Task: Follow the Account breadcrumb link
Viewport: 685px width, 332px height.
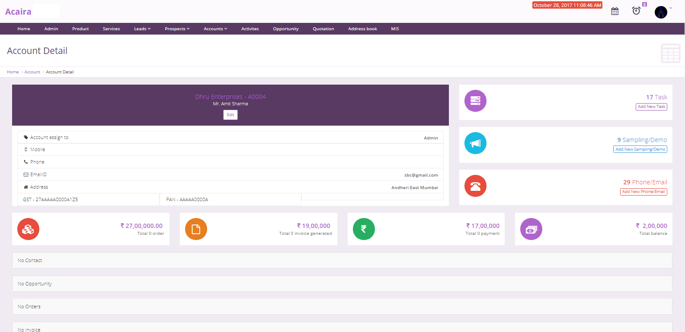Action: [32, 72]
